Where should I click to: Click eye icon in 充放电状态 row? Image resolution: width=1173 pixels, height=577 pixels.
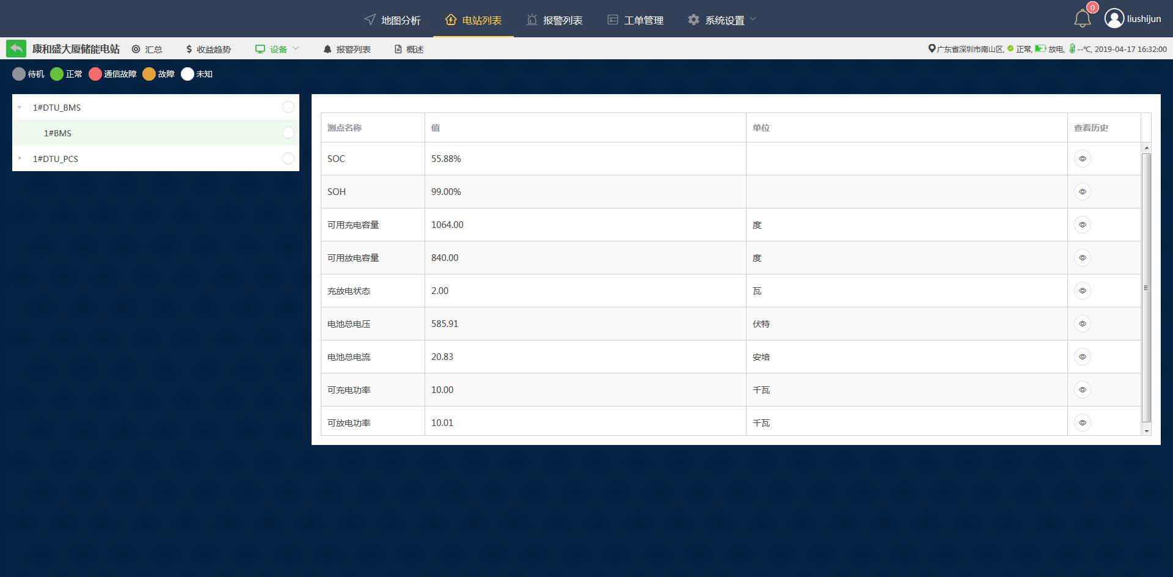[1082, 291]
